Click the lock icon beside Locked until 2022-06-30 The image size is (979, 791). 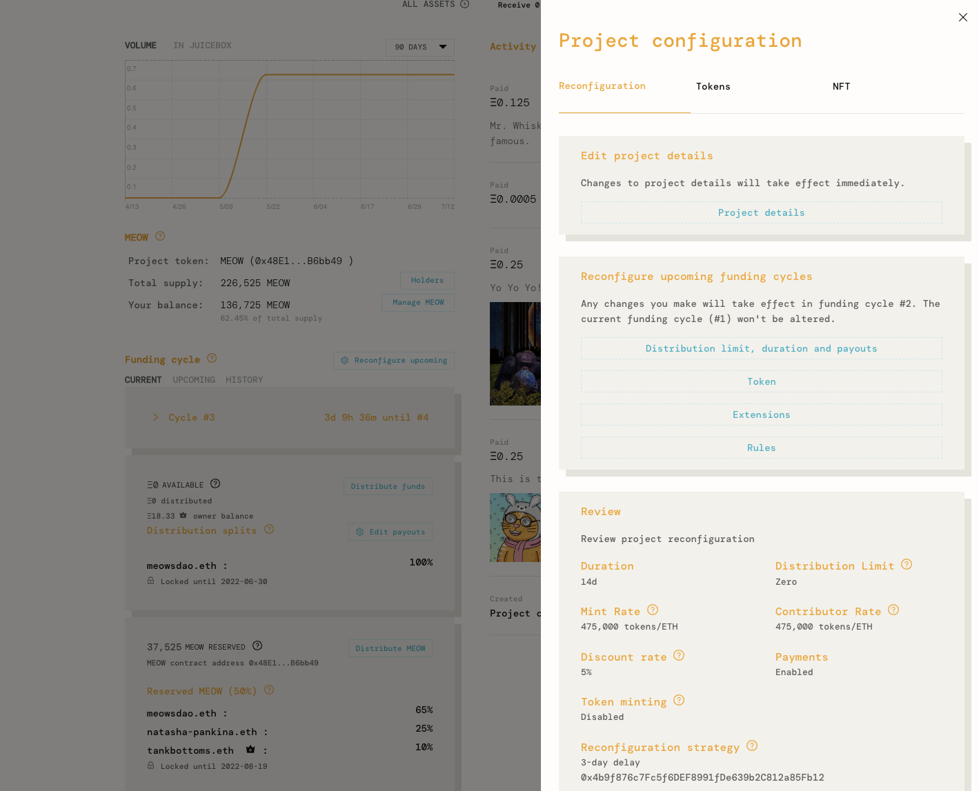[150, 581]
